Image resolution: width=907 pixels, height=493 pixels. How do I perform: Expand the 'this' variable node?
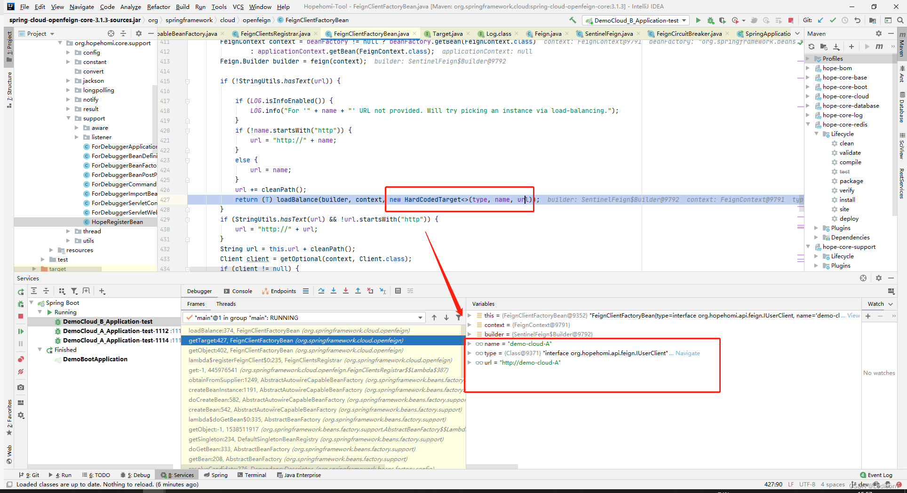tap(469, 316)
